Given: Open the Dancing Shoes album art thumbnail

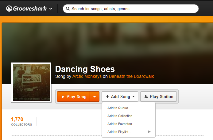Looking at the screenshot, I should (x=31, y=82).
